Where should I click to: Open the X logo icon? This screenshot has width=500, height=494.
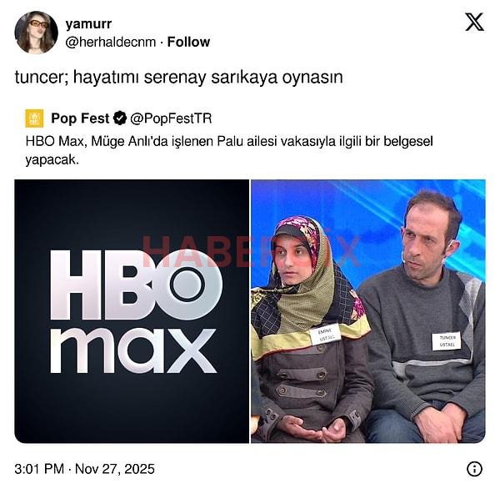click(x=474, y=22)
